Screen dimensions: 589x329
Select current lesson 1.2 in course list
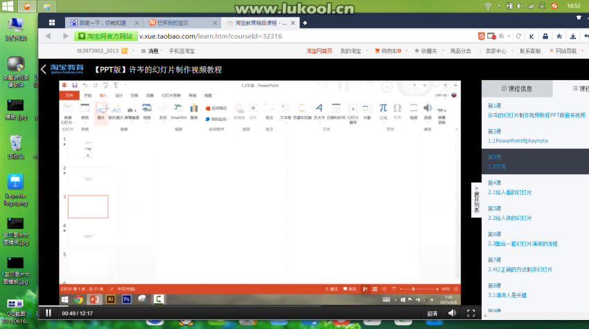click(535, 162)
